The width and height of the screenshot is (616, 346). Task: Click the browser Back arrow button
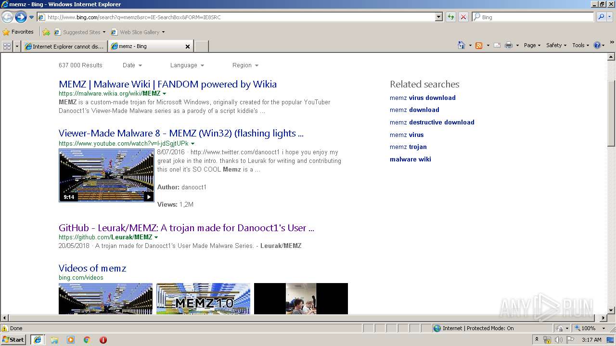pos(7,17)
